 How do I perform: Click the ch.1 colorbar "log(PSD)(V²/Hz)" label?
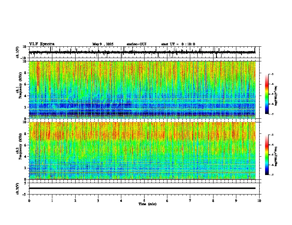(x=276, y=96)
